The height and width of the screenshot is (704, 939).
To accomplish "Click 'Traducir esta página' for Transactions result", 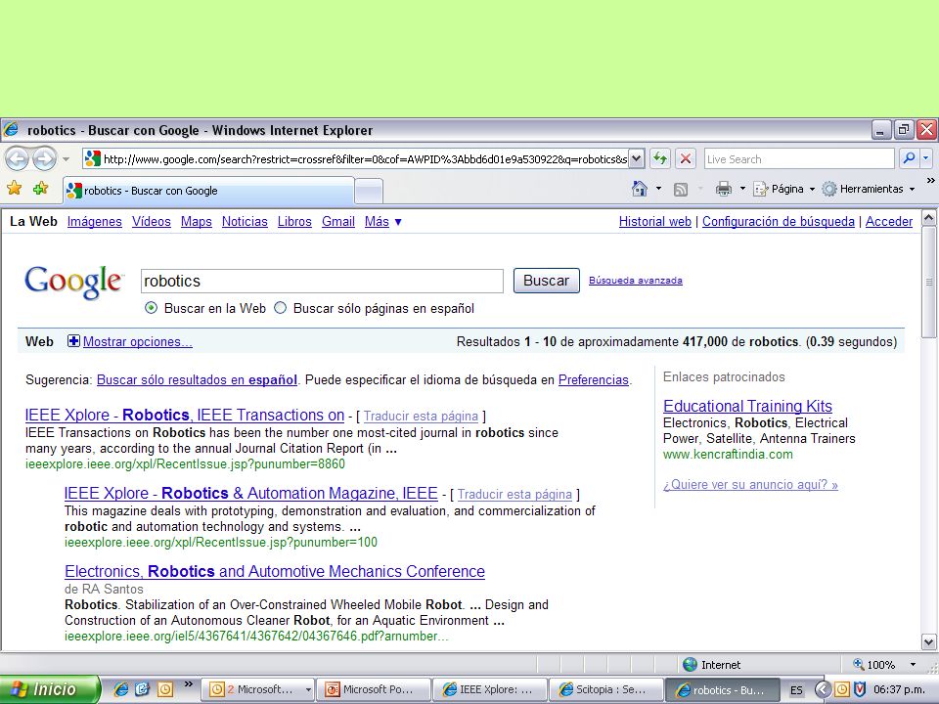I will pyautogui.click(x=421, y=417).
